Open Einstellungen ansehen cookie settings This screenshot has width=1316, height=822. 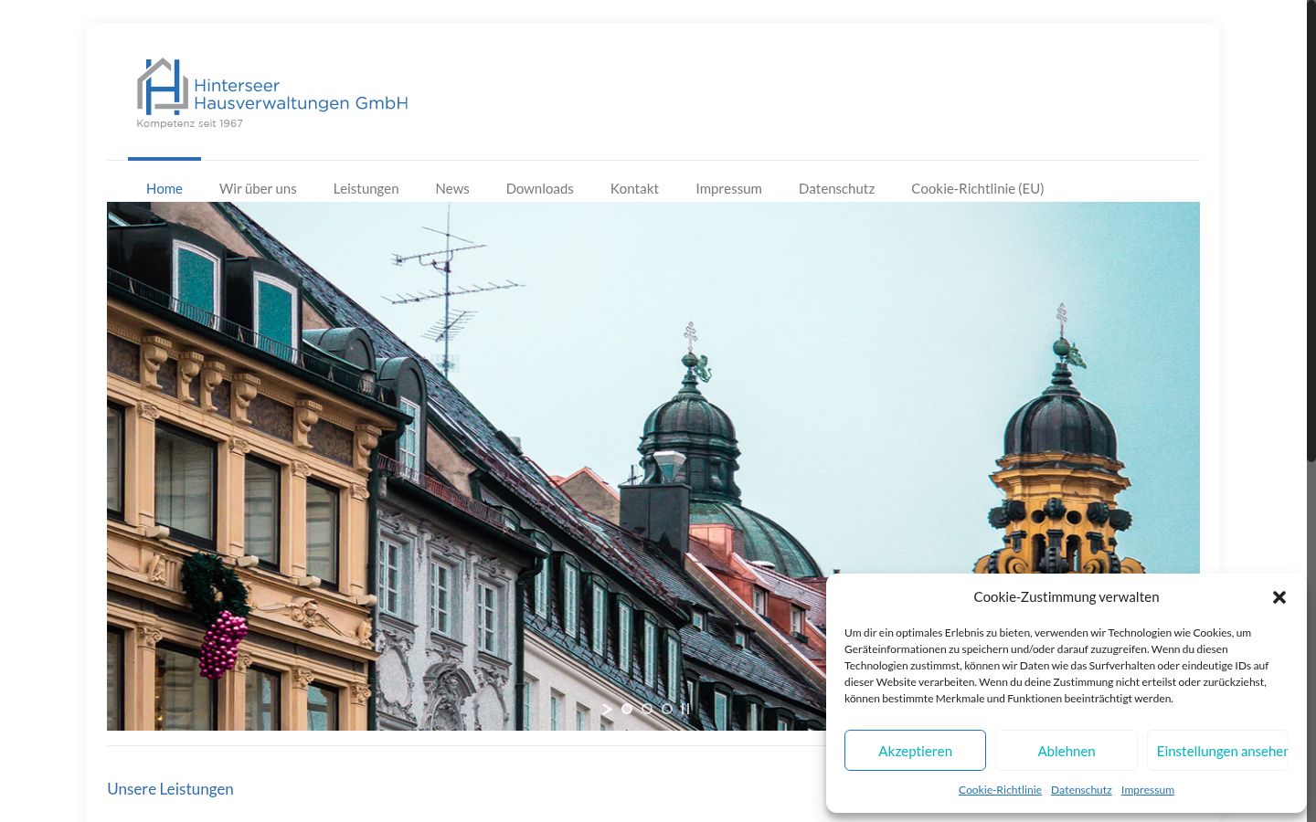(x=1218, y=751)
